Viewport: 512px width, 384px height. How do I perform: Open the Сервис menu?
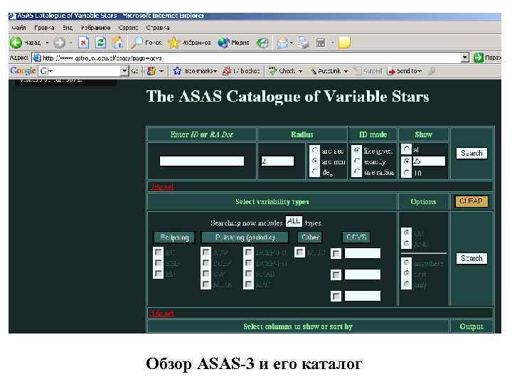click(128, 28)
